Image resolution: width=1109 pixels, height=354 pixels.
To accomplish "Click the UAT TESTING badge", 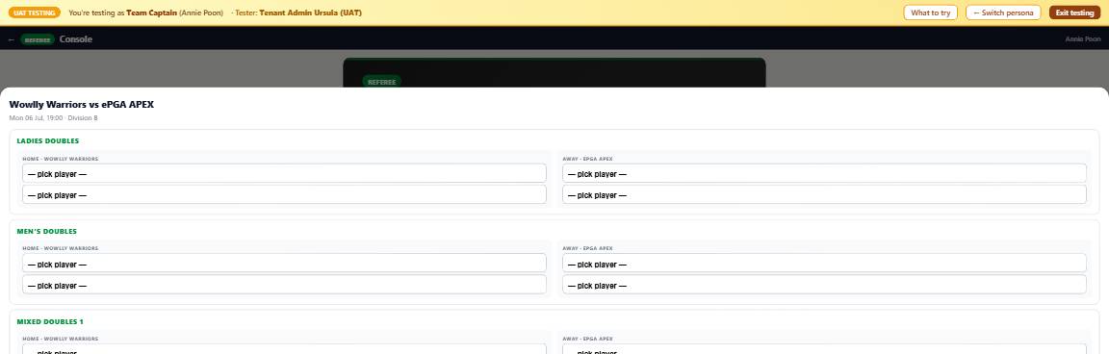I will (x=34, y=13).
